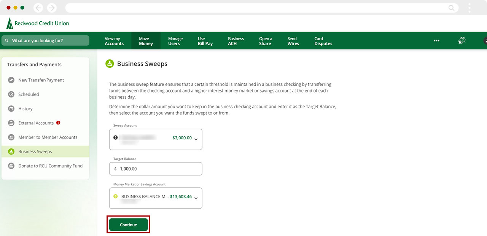Click the browser forward arrow
This screenshot has height=236, width=487.
pos(52,8)
